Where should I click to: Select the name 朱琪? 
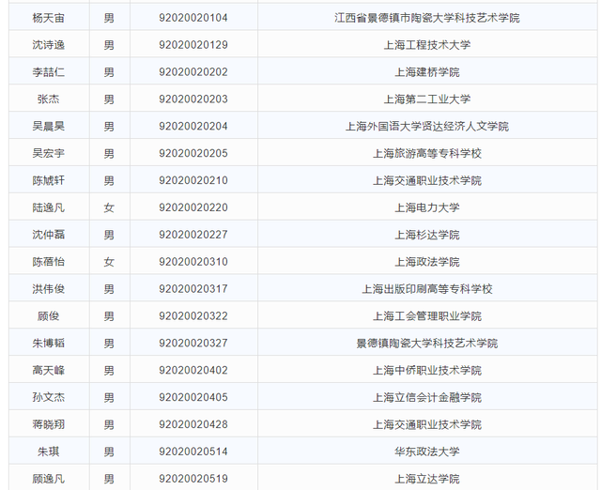pyautogui.click(x=48, y=452)
